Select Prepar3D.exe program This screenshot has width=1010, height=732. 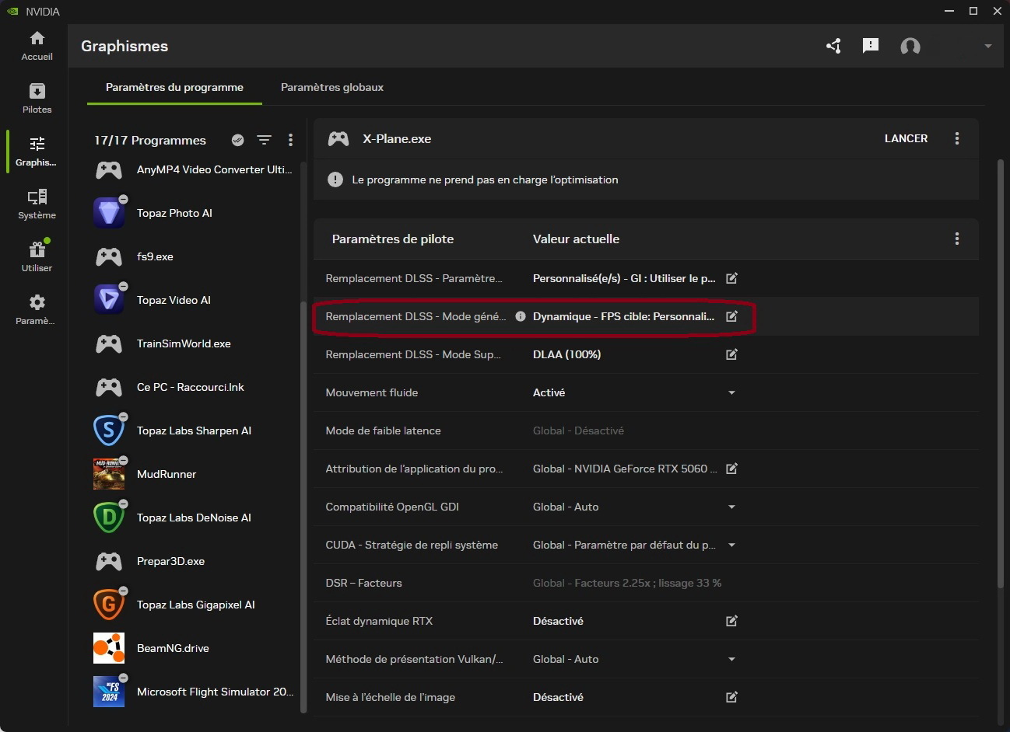193,561
